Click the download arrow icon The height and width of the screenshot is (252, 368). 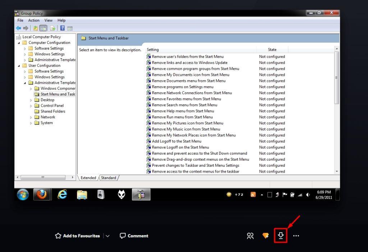pyautogui.click(x=281, y=235)
